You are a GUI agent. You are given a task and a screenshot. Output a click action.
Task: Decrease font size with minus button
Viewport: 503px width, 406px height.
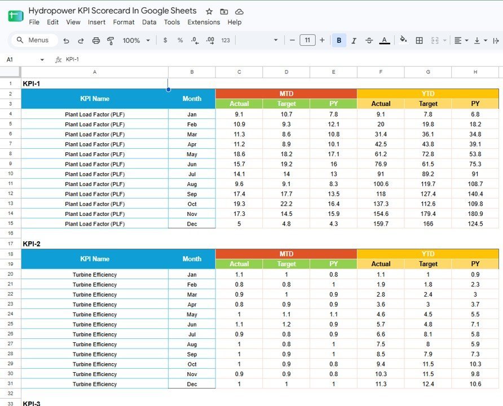click(292, 41)
